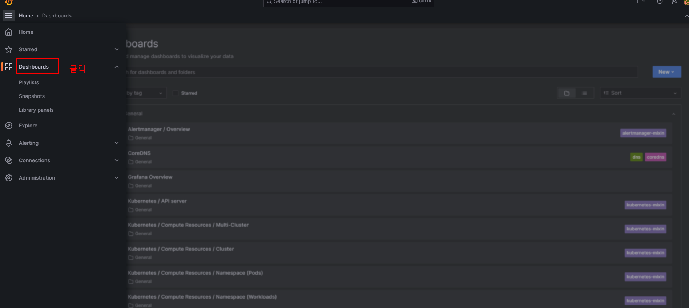Open the filter by tag dropdown
The image size is (689, 308).
pos(146,93)
